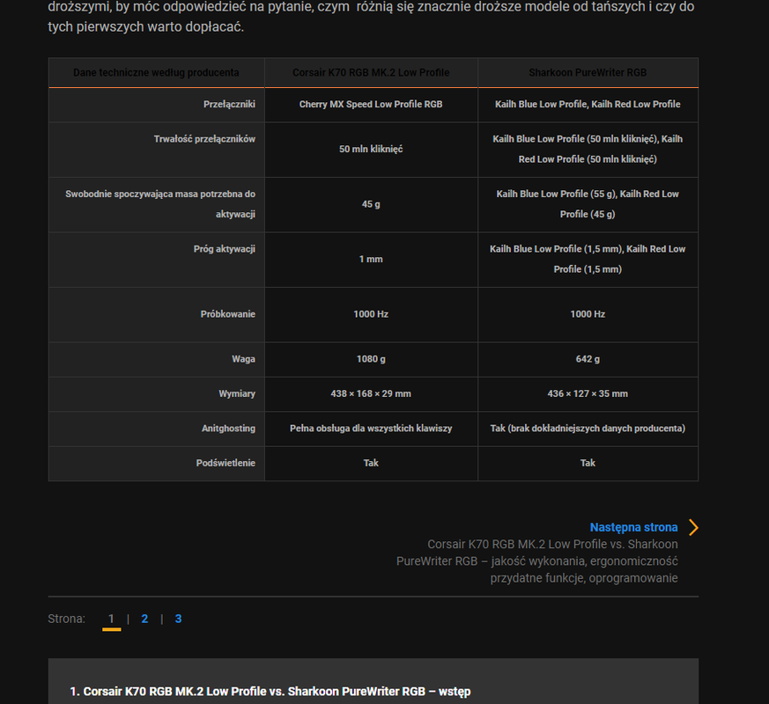This screenshot has width=769, height=704.
Task: Click the cell '1080 g'
Action: tap(371, 359)
